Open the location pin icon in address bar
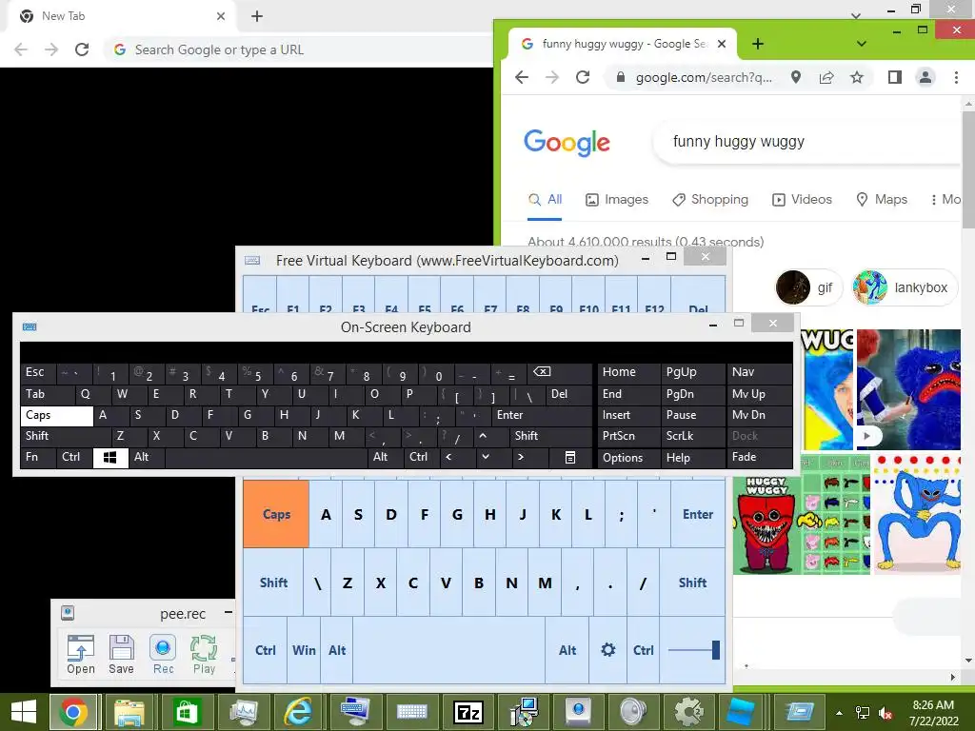The height and width of the screenshot is (731, 975). click(x=796, y=77)
